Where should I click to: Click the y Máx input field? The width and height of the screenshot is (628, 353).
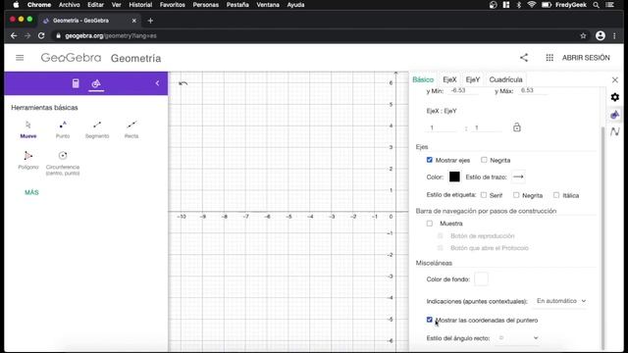pyautogui.click(x=533, y=91)
